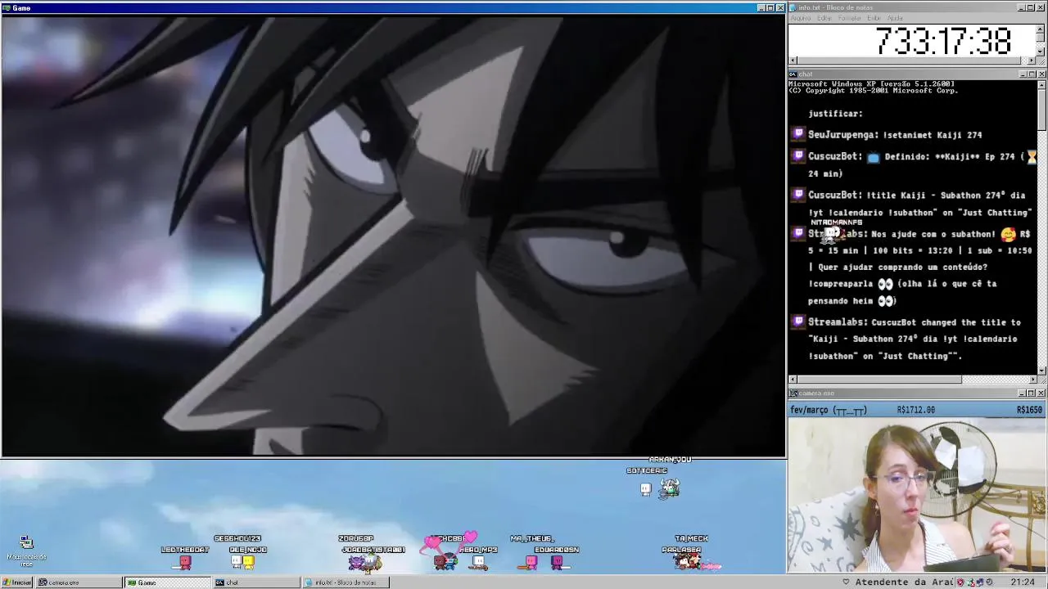Click the LEOTHEGOAT pixel avatar
This screenshot has height=589, width=1048.
tap(185, 562)
